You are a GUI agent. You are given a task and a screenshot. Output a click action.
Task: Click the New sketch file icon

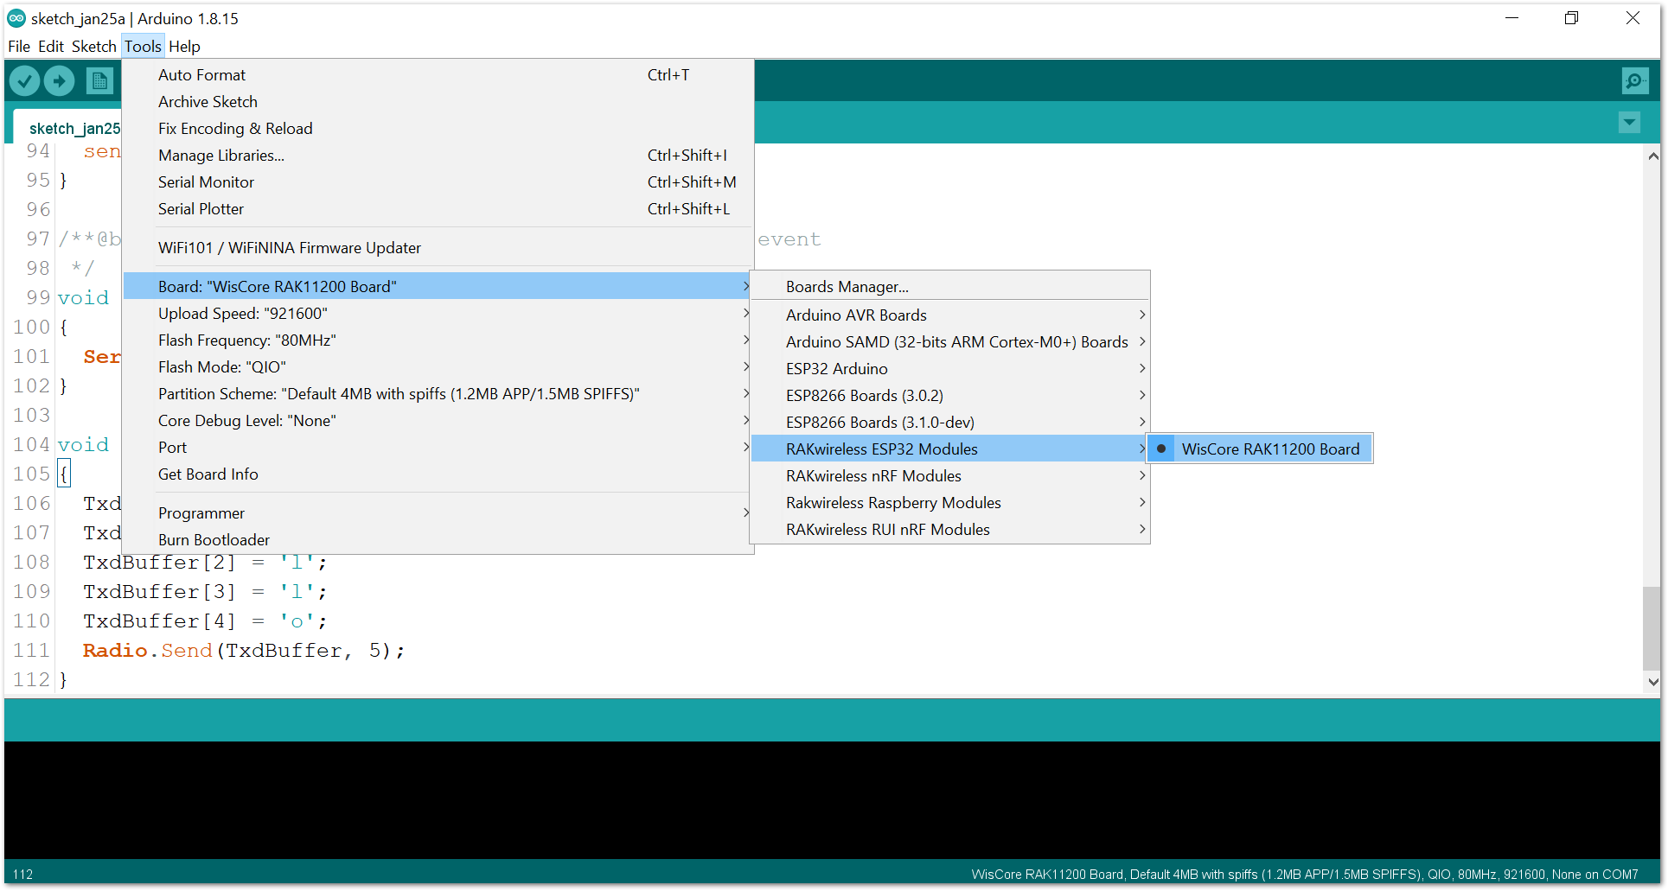click(x=99, y=81)
